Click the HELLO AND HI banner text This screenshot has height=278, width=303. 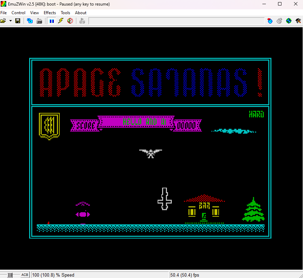tap(145, 122)
